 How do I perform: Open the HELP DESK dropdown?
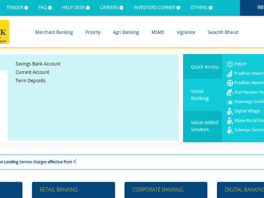(x=87, y=8)
